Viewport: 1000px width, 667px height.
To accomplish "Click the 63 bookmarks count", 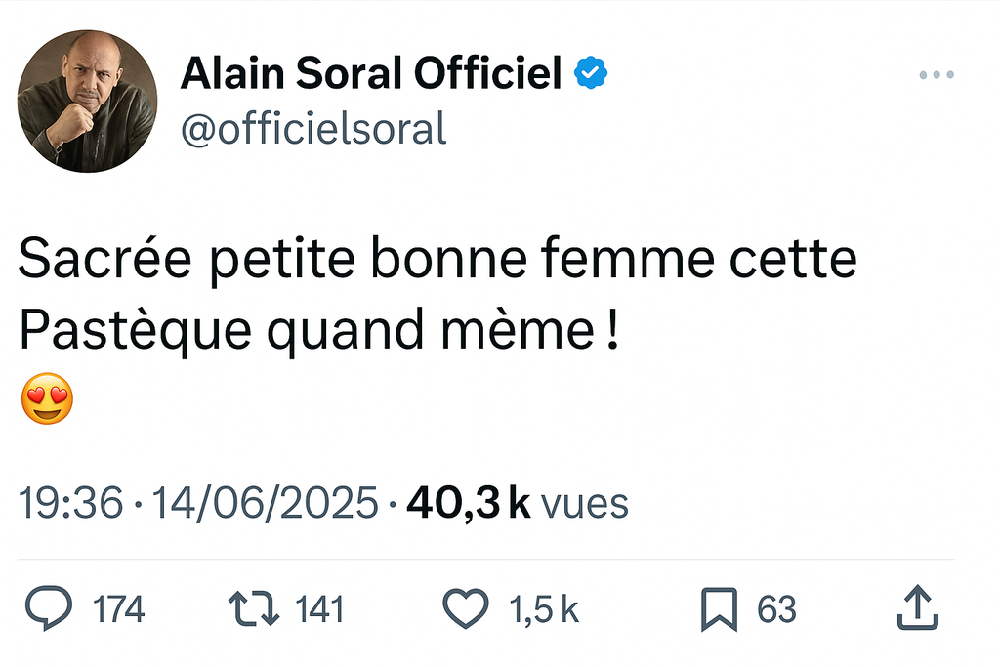I will click(777, 610).
